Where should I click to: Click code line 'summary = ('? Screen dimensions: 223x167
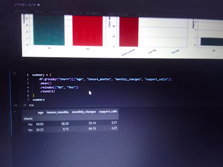[42, 75]
